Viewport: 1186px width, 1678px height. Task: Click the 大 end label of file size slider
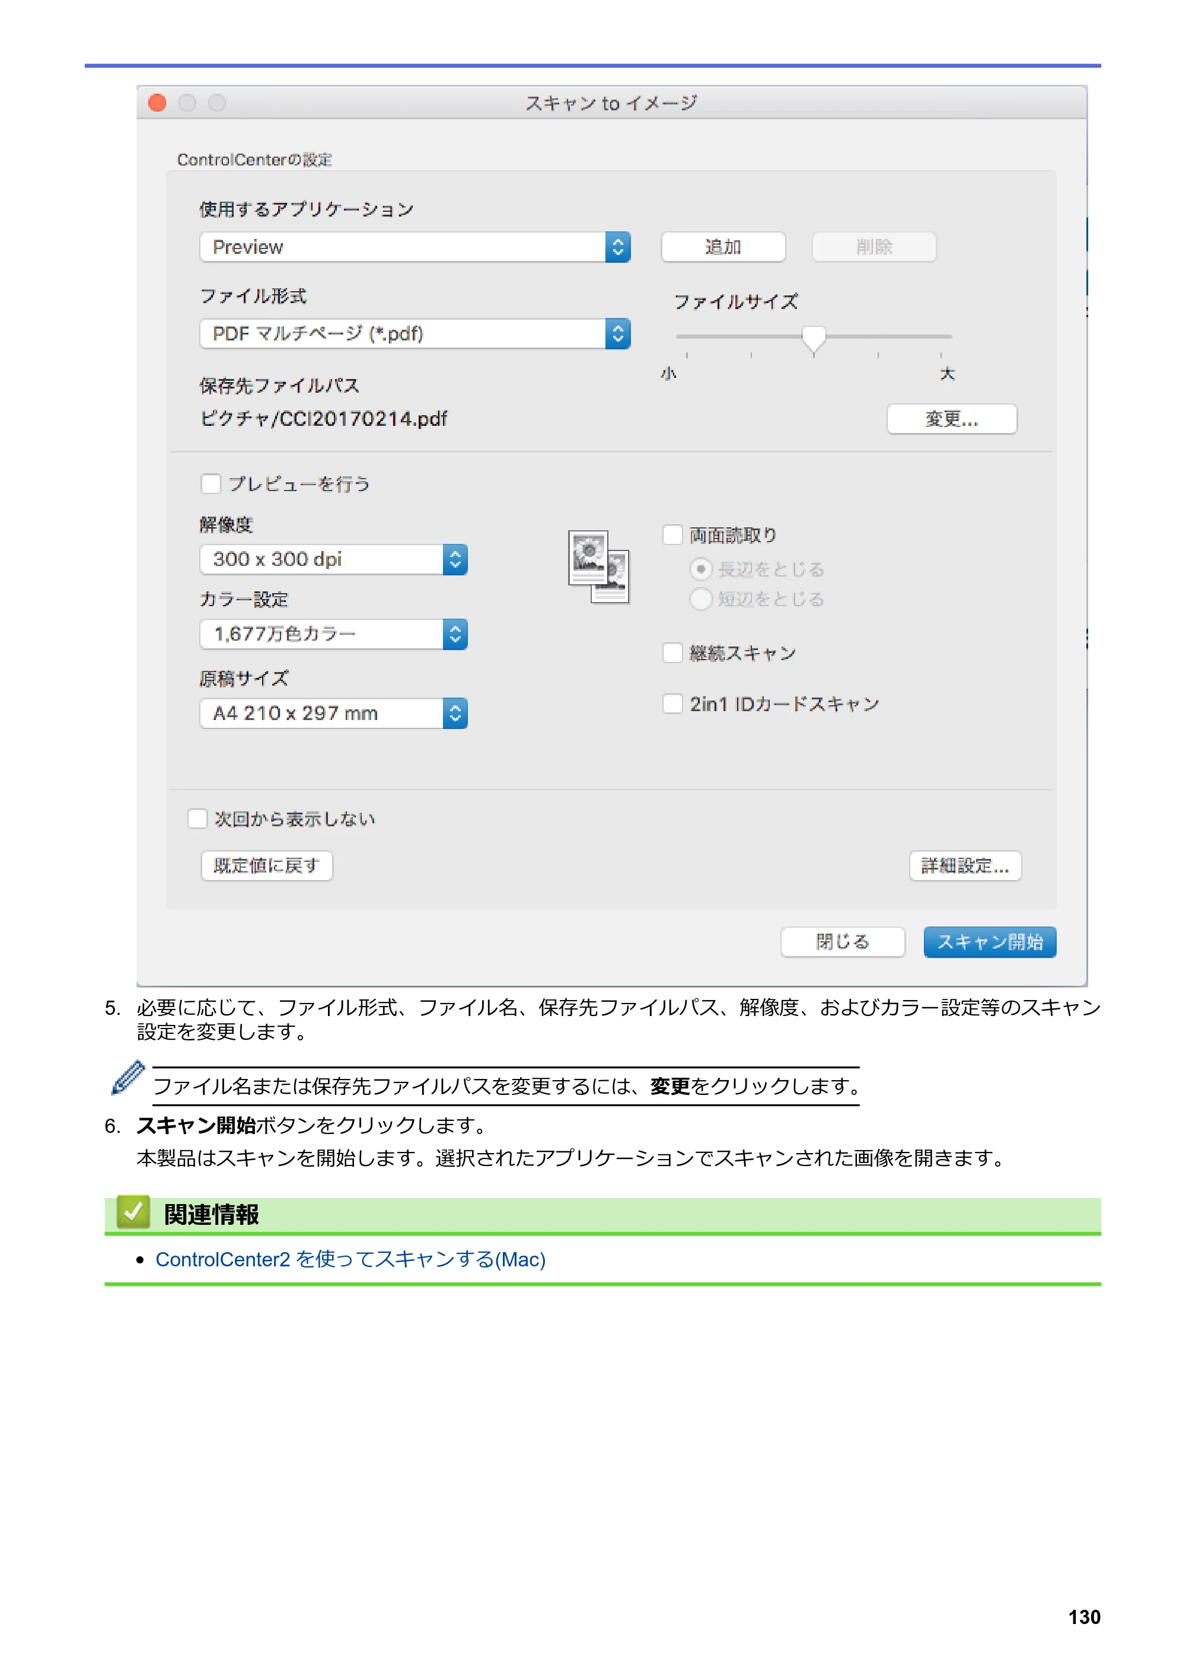947,374
